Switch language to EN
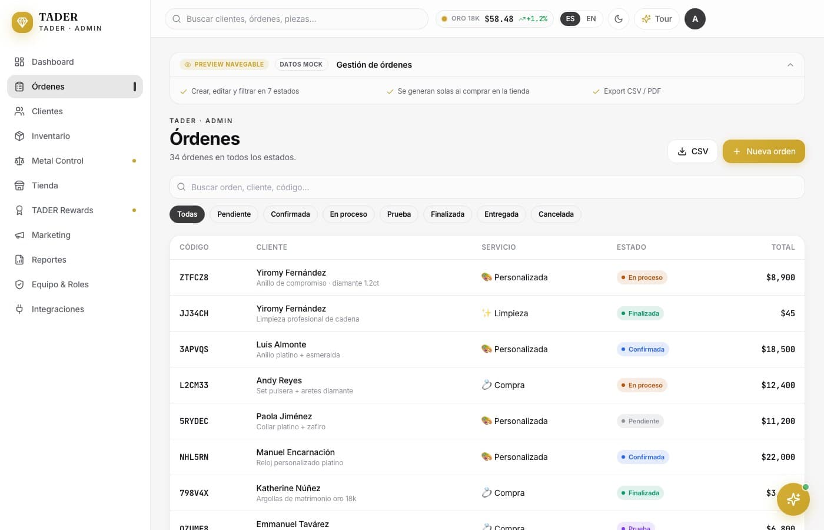The image size is (824, 530). coord(591,19)
